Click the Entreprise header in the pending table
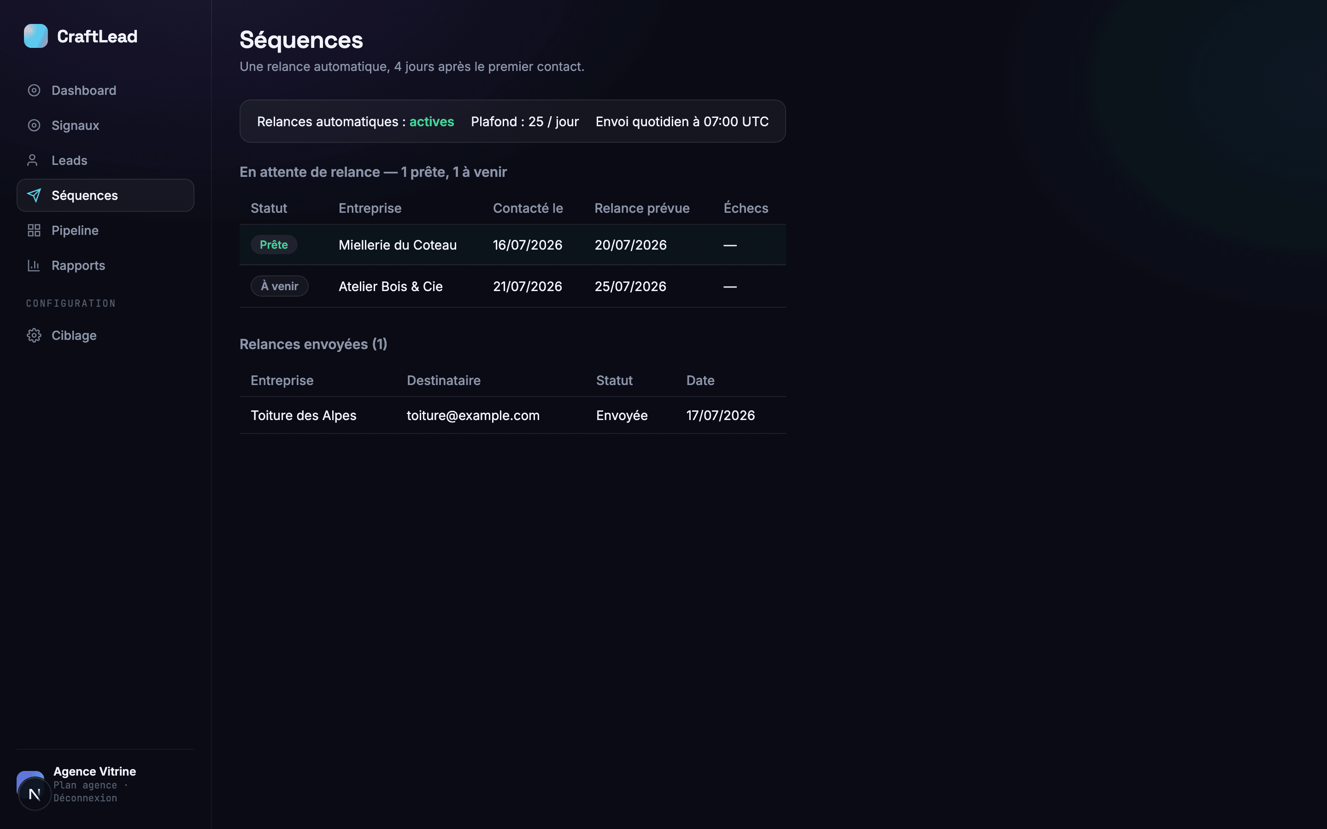Screen dimensions: 1327x829 370,208
